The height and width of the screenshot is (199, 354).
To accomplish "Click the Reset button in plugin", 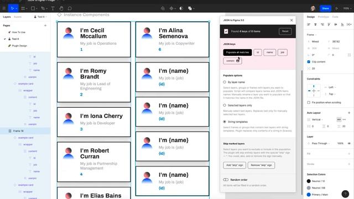I will [285, 32].
